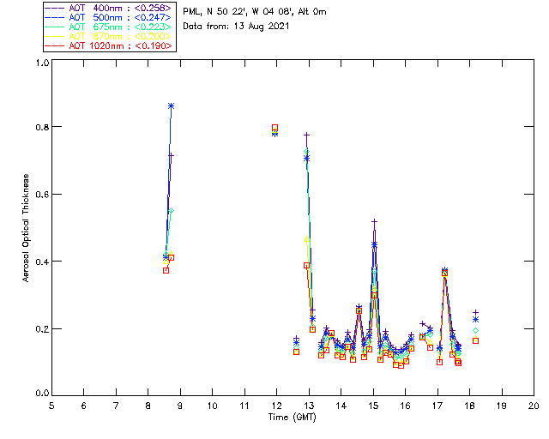Click the red AOT 1020nm legend entry
Screen dimensions: 549x439
[108, 45]
